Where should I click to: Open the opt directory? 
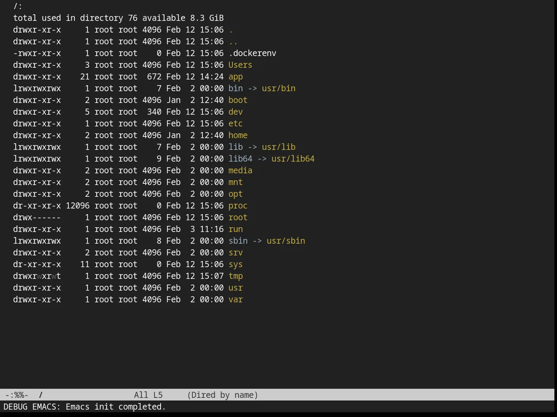click(x=235, y=194)
